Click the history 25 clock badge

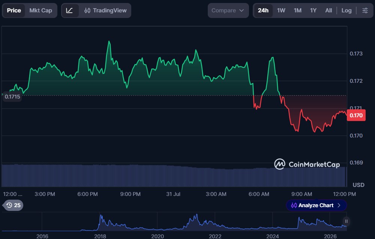[x=13, y=205]
